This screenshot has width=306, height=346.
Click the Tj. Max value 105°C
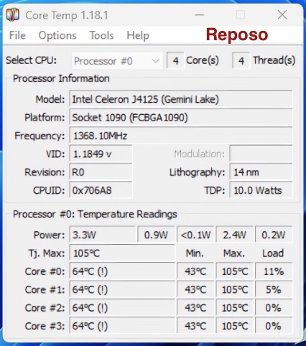tap(122, 253)
